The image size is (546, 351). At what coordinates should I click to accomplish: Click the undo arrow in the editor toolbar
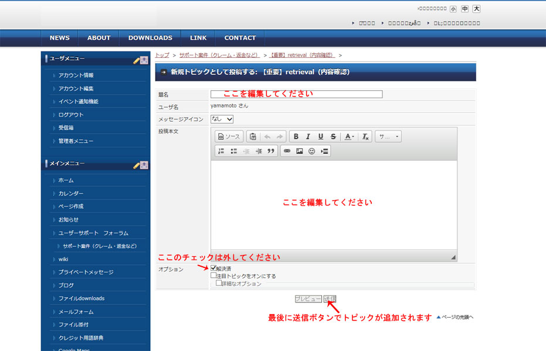(x=267, y=137)
